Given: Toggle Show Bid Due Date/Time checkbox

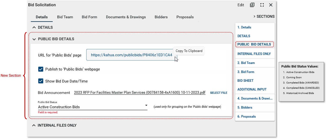Looking at the screenshot, I should pyautogui.click(x=41, y=81).
